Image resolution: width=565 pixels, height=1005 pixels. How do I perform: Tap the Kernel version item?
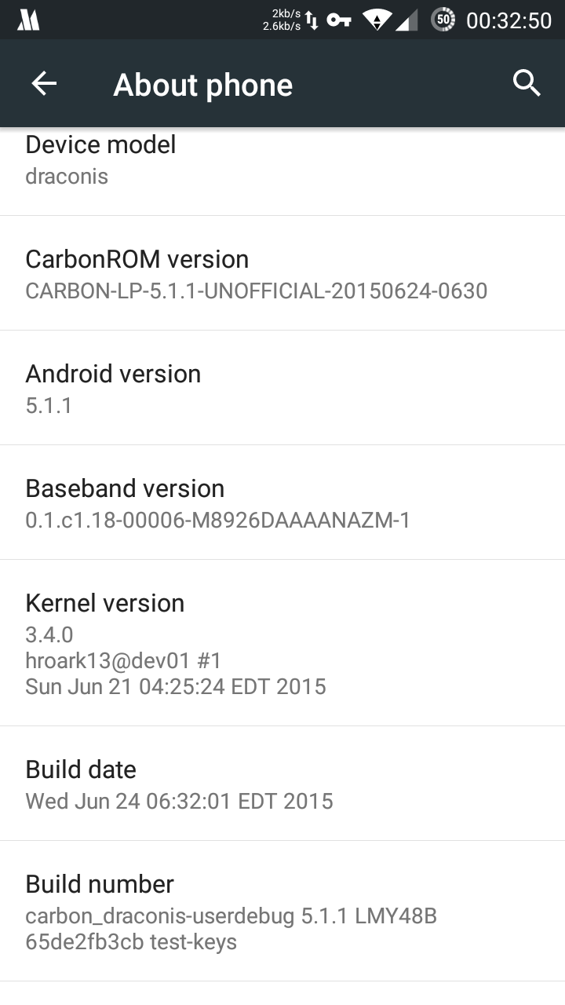(282, 643)
